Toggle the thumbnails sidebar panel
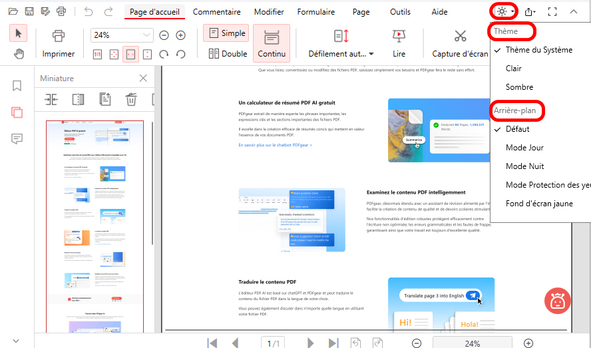The image size is (591, 348). click(17, 112)
